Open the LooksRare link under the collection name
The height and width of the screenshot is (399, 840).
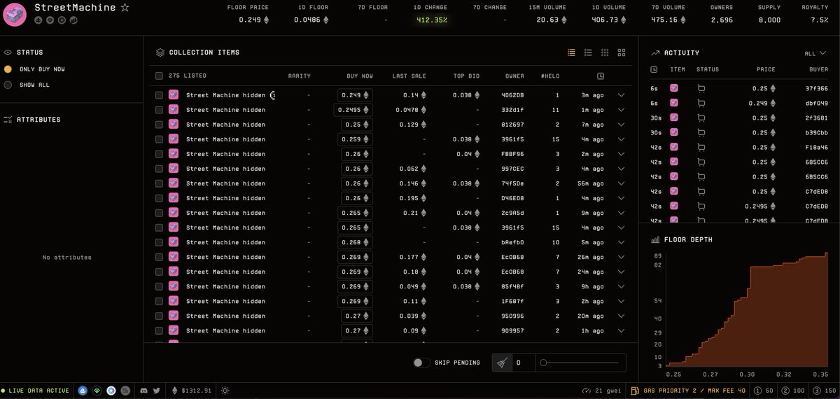pos(50,20)
